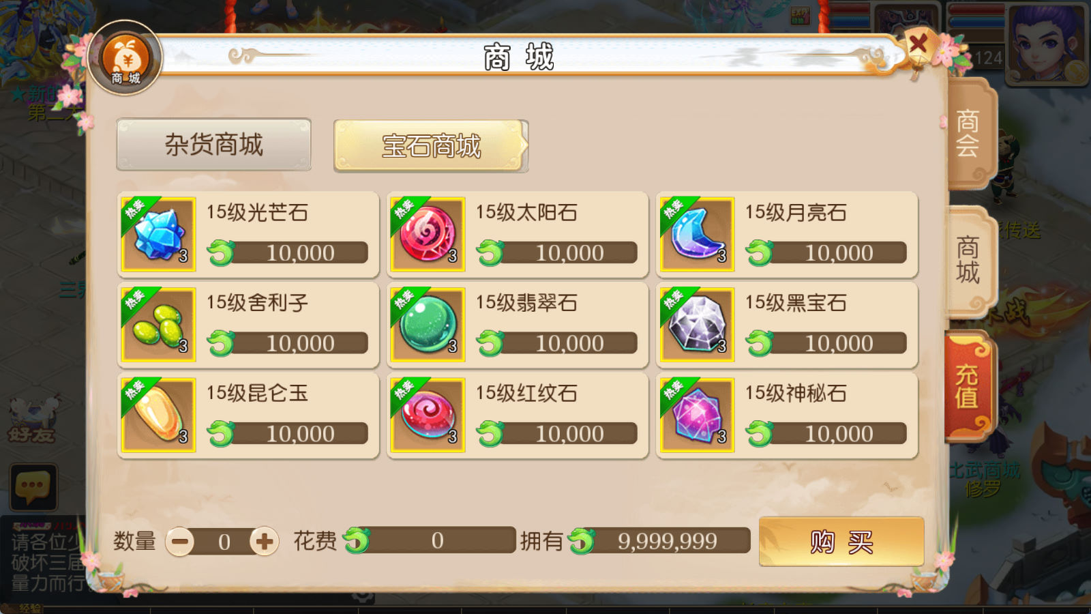This screenshot has height=614, width=1091.
Task: Select the 15级太阳石 red swirl gem
Action: (428, 235)
